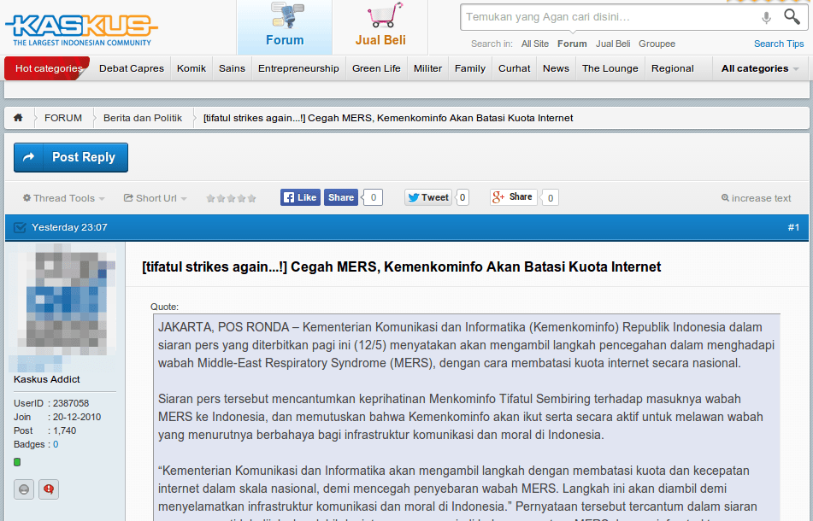
Task: Open the Regional category
Action: (673, 68)
